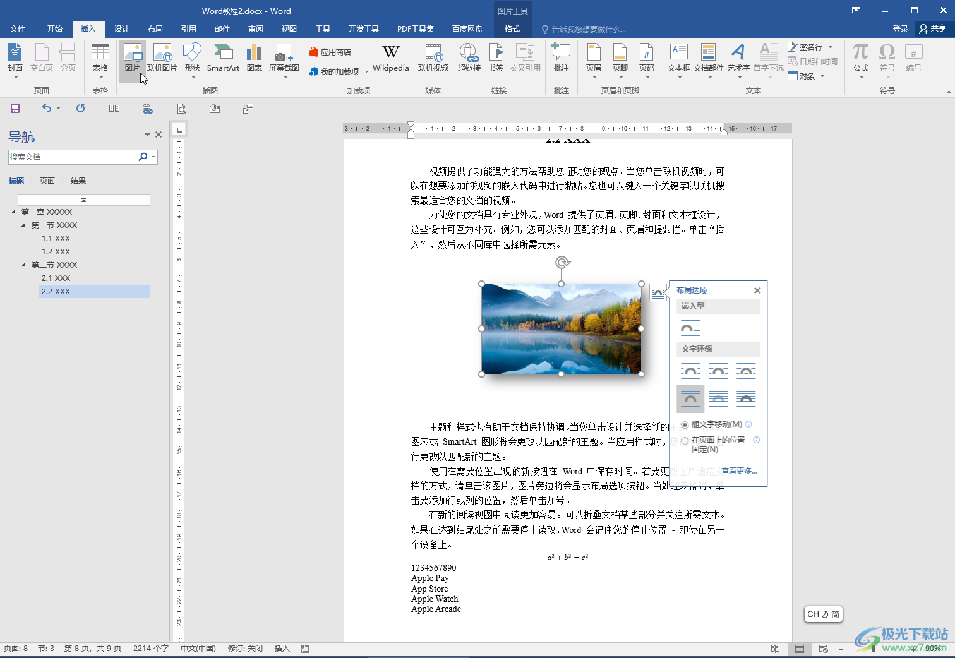Open 艺术字 WordArt gallery
The width and height of the screenshot is (955, 658).
point(738,60)
